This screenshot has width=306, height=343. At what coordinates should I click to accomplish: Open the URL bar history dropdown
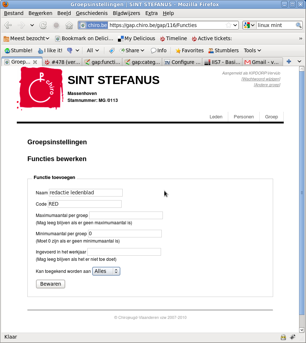tap(235, 25)
